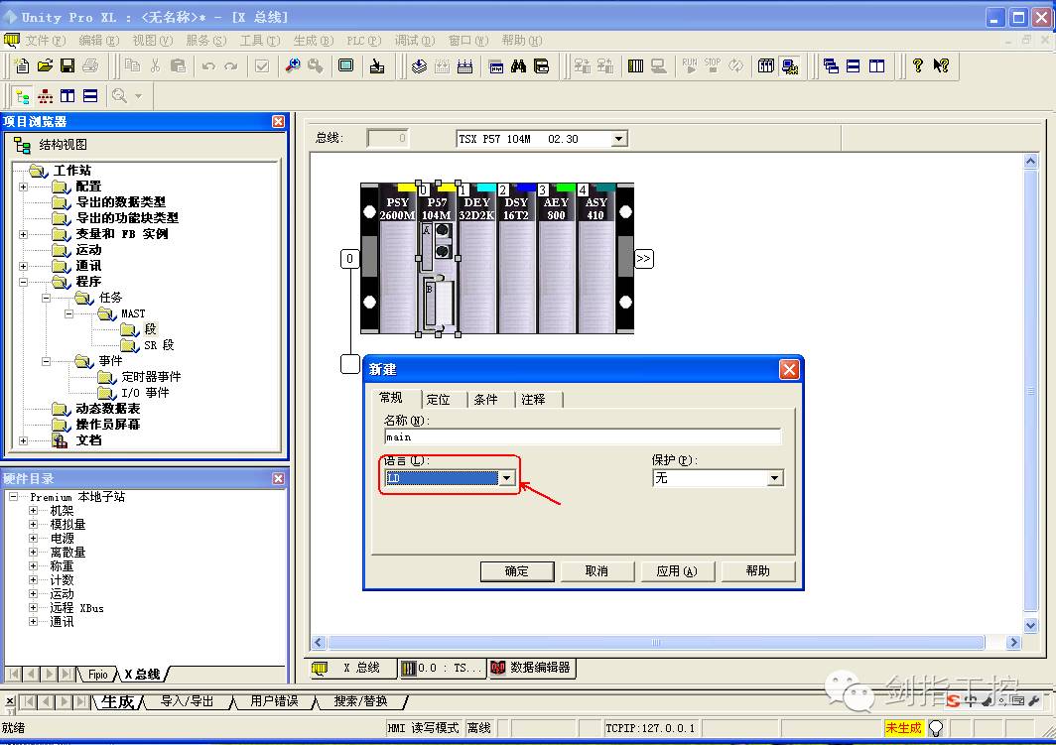This screenshot has width=1056, height=745.
Task: Click the New project toolbar icon
Action: [x=22, y=65]
